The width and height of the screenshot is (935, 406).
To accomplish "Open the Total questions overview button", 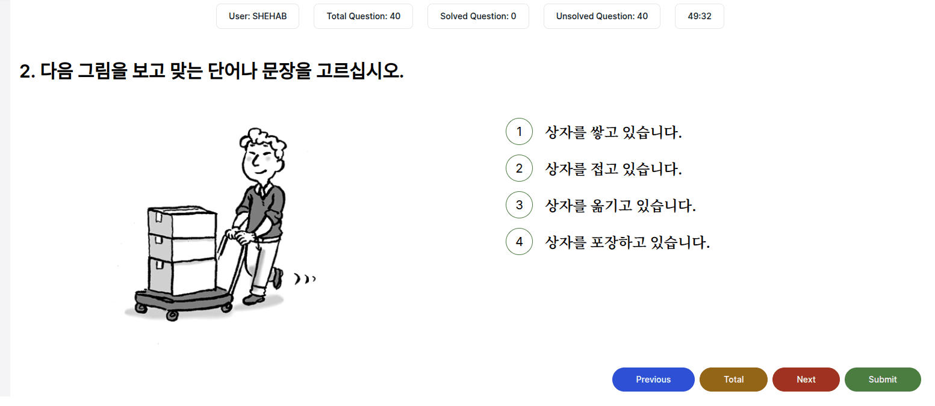I will coord(733,380).
